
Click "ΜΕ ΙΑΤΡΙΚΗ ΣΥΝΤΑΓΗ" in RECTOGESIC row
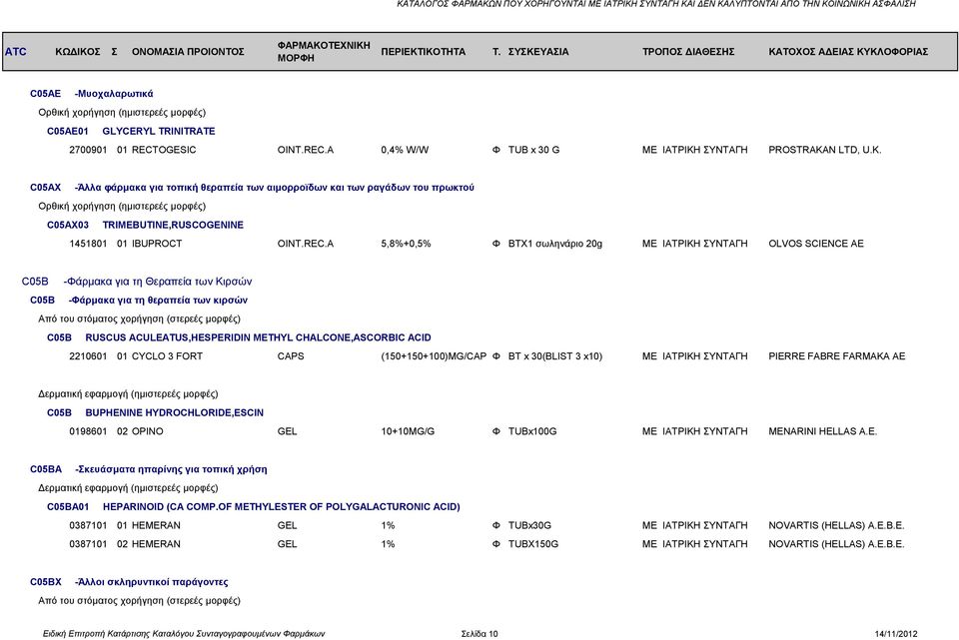tap(695, 150)
